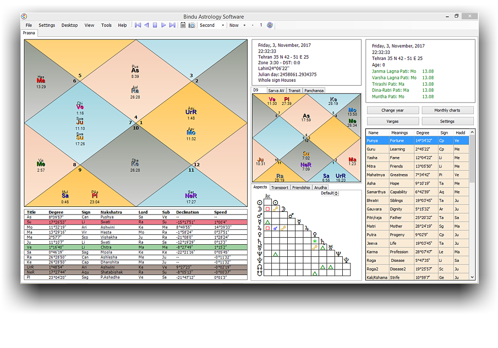Viewport: 498px width, 348px height.
Task: Click the mandala icon in toolbar
Action: pyautogui.click(x=270, y=25)
